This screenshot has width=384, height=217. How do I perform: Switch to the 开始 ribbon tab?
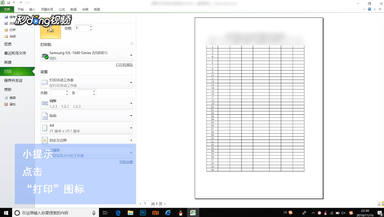[x=20, y=9]
